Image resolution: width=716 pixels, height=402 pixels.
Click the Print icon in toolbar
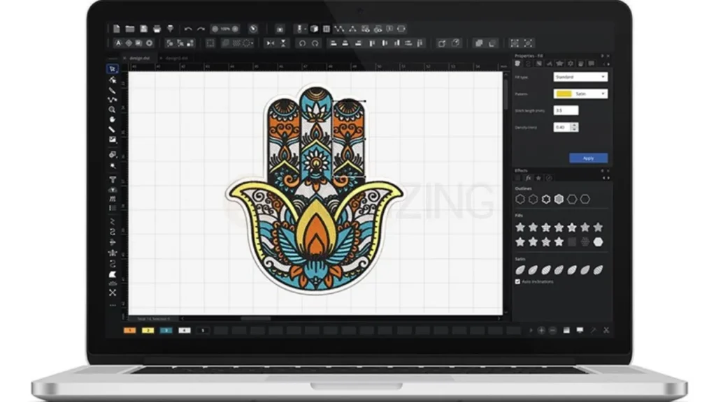coord(157,29)
